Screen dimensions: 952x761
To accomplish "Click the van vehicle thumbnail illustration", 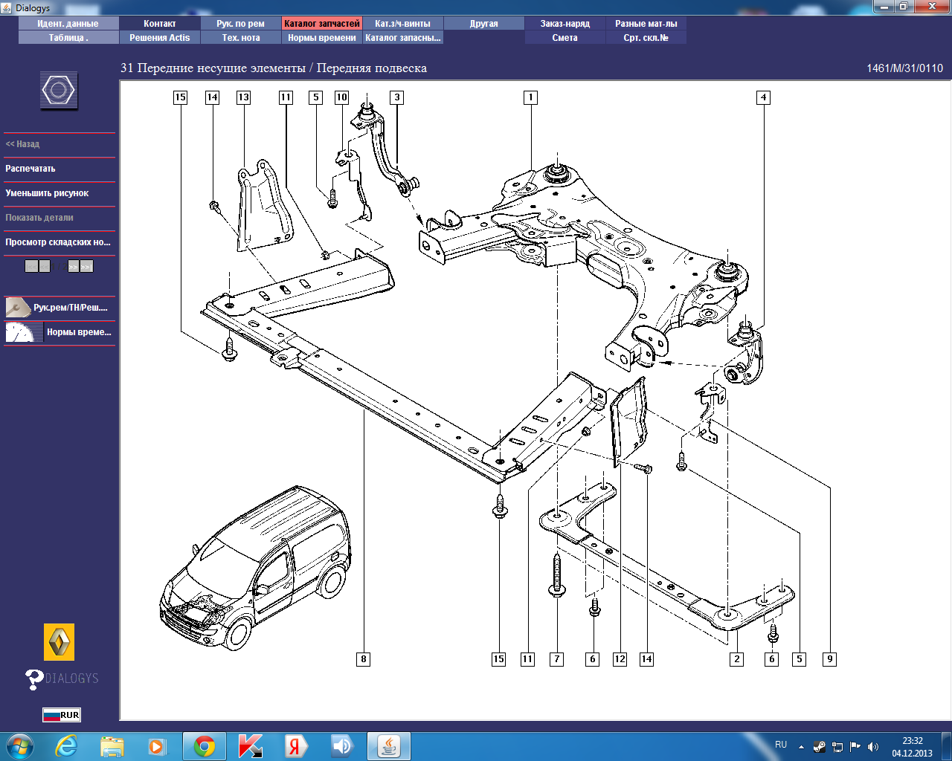I will pos(255,568).
